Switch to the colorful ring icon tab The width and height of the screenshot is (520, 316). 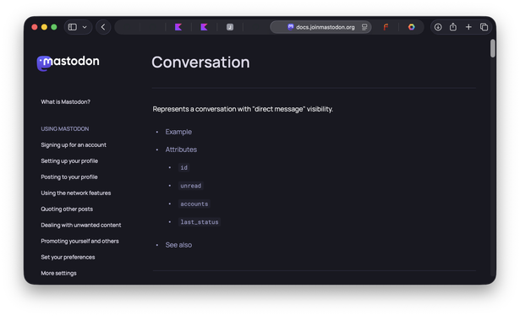[412, 27]
